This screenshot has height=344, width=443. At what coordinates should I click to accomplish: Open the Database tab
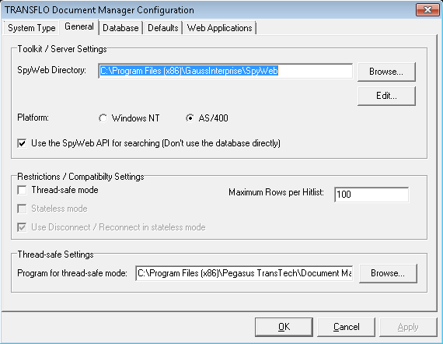(120, 28)
